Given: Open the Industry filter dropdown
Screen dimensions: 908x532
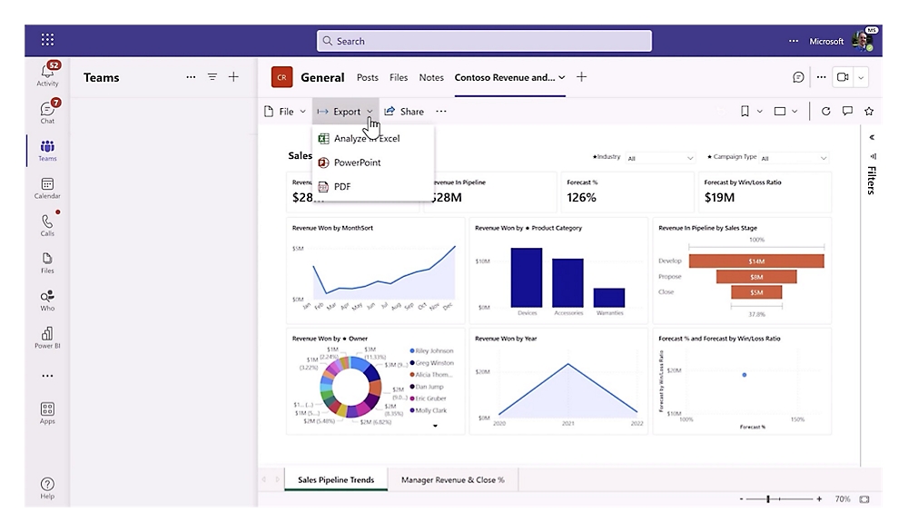Looking at the screenshot, I should 660,158.
